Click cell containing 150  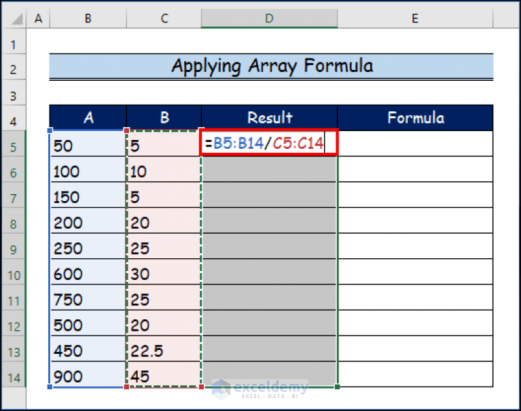(88, 195)
